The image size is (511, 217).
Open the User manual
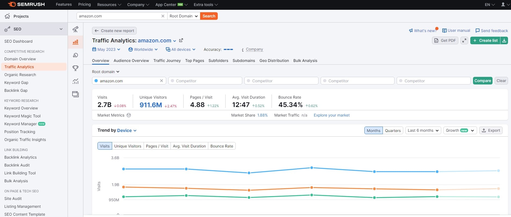456,30
